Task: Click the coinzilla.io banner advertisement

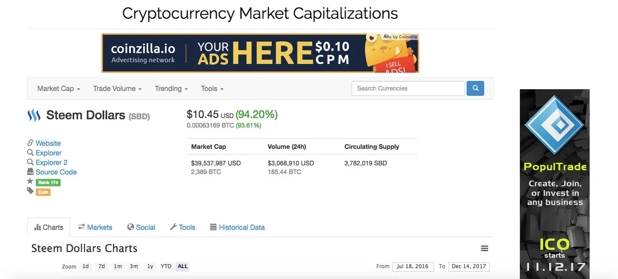Action: click(x=260, y=53)
